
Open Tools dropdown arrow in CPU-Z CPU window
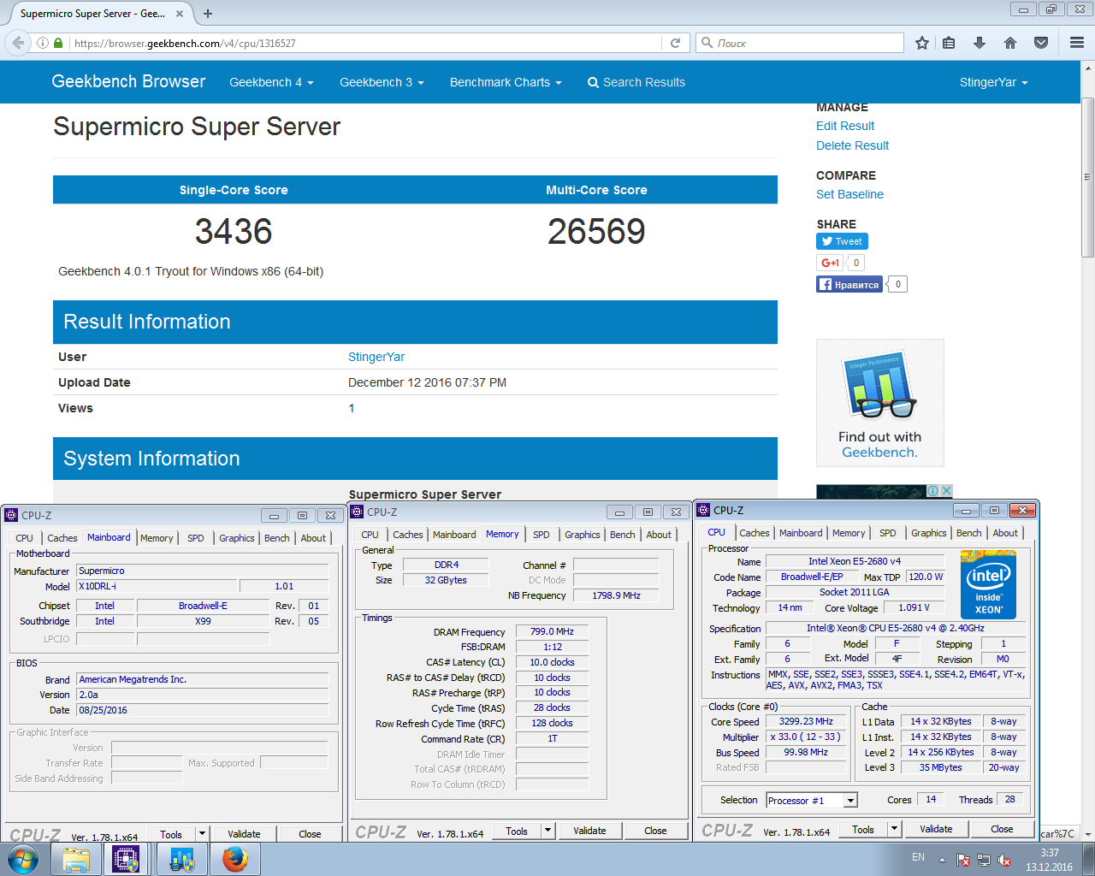pos(894,829)
